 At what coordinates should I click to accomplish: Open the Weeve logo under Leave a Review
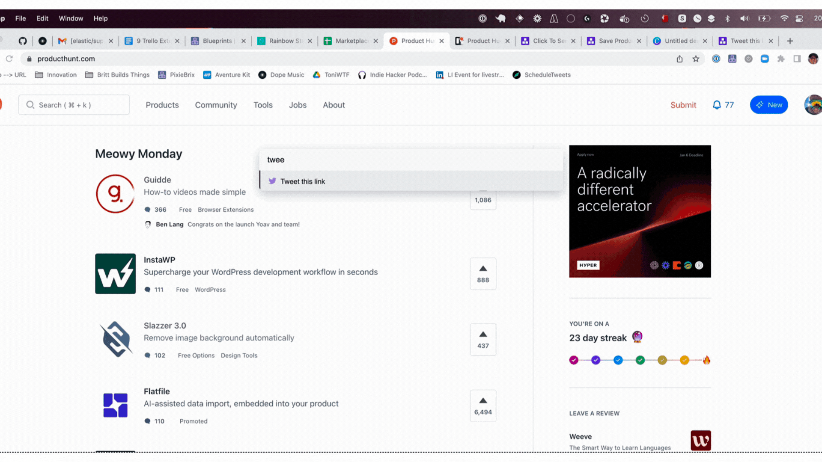(700, 441)
